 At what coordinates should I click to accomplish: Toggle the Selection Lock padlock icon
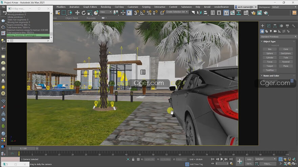tap(133, 160)
